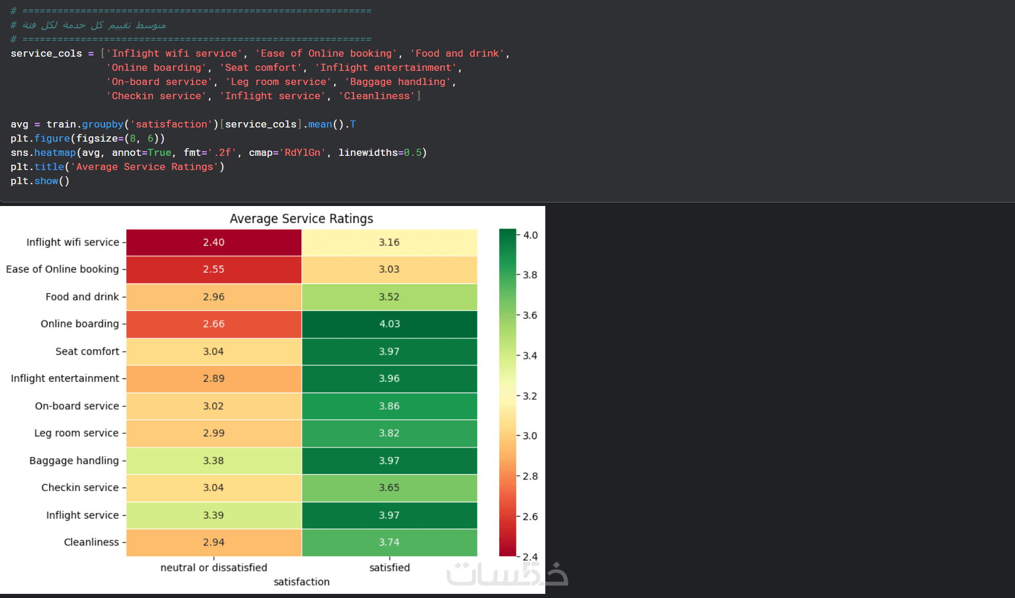This screenshot has width=1015, height=598.
Task: Click the neutral or dissatisfied column label
Action: coord(213,567)
